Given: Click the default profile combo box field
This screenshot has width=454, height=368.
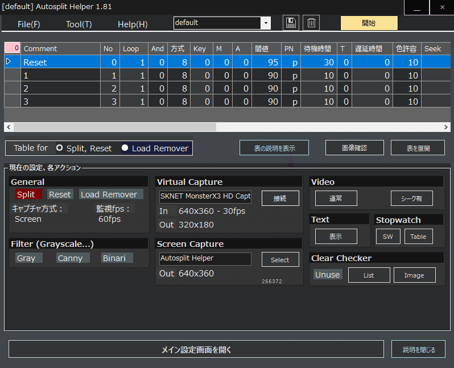Looking at the screenshot, I should [x=217, y=23].
